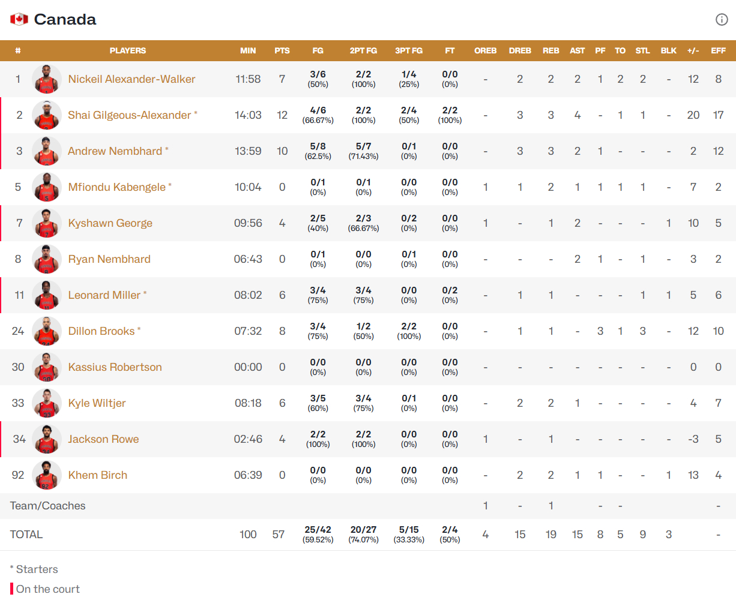This screenshot has height=606, width=736.
Task: Click the FT column header
Action: click(x=450, y=51)
